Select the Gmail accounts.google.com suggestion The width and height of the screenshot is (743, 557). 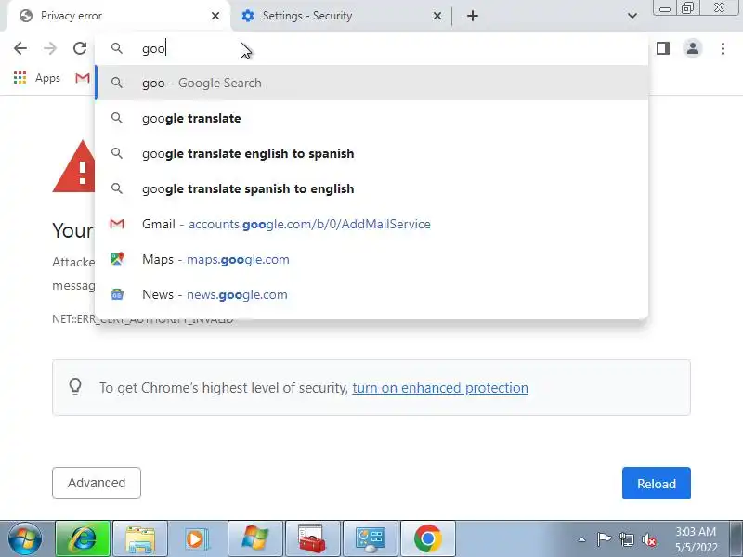(371, 224)
